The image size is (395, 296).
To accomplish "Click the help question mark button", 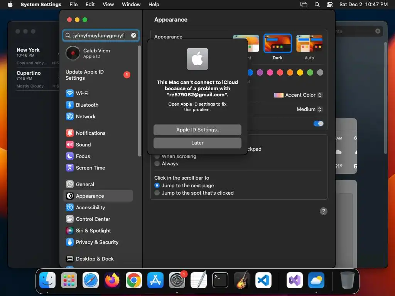I will [x=324, y=211].
